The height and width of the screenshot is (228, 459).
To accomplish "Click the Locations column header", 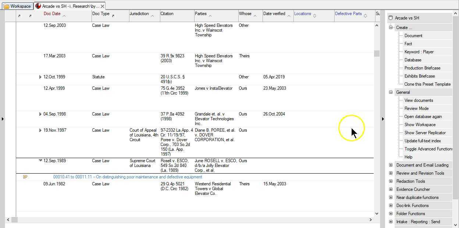I will [x=303, y=14].
